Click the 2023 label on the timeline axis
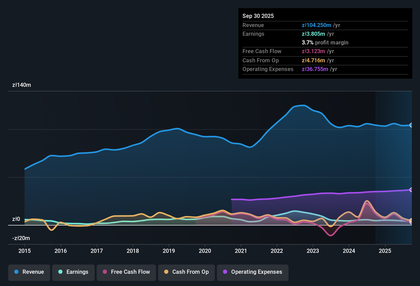Screen dimensions: 420x286 [313, 251]
